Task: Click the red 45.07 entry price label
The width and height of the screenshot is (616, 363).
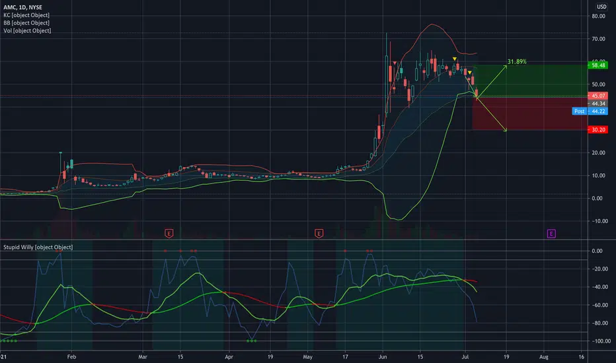Action: point(598,96)
